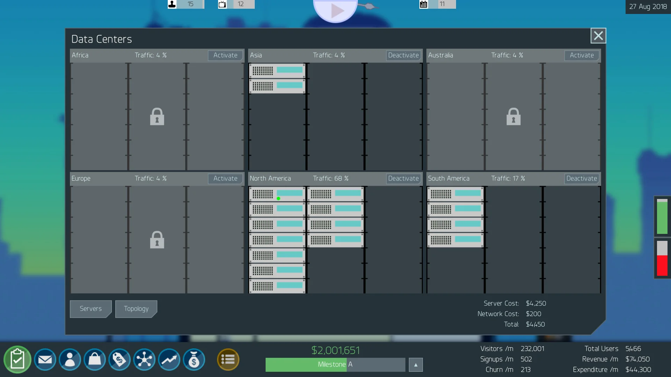The height and width of the screenshot is (377, 671).
Task: Deactivate the South America data center
Action: pyautogui.click(x=582, y=179)
